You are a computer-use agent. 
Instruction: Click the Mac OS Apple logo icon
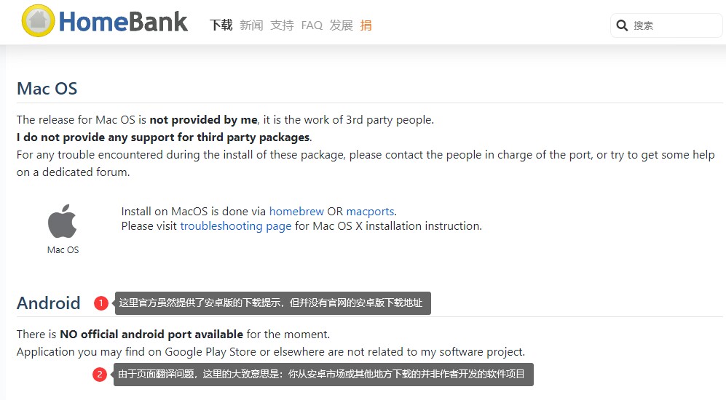[x=63, y=221]
